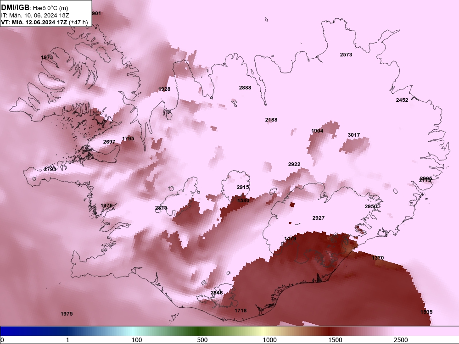Click the 1000 label on the color scale

(x=269, y=340)
